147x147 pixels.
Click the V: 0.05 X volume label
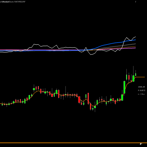pyautogui.click(x=141, y=90)
